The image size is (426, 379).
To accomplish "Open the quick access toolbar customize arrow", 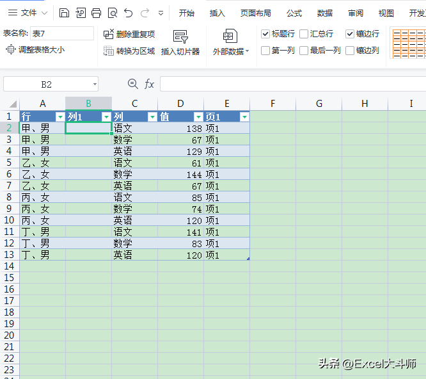I will point(161,13).
